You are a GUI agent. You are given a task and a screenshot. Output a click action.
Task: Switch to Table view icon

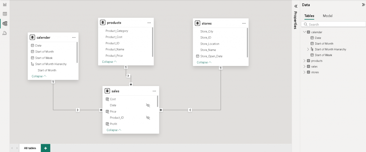pos(5,14)
